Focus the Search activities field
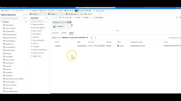 click(x=40, y=21)
